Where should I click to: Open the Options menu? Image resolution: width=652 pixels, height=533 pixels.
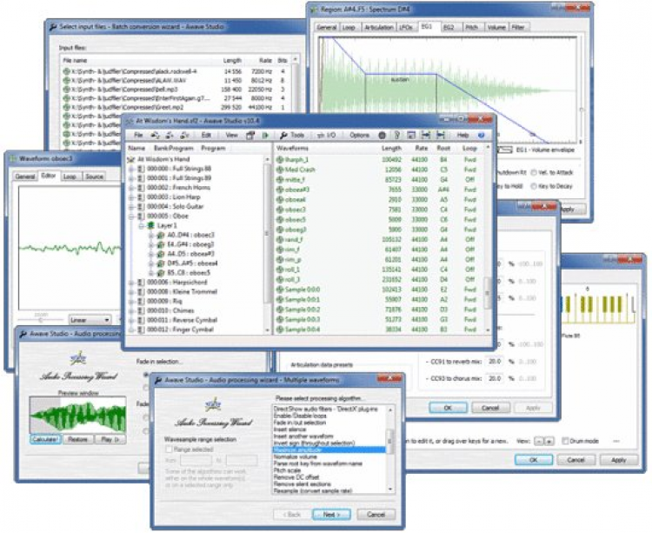pos(359,135)
